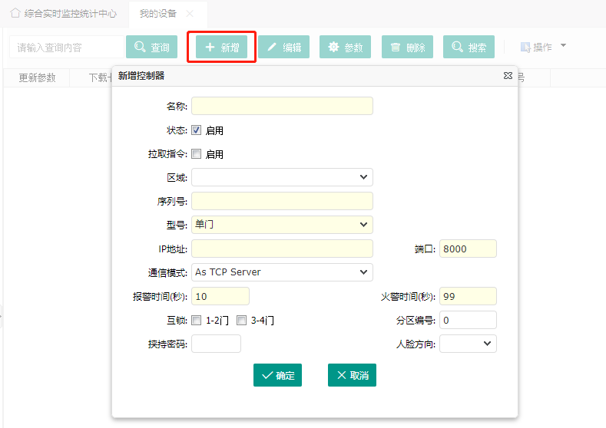This screenshot has width=606, height=428.
Task: Click the gear icon on 参数 button
Action: (x=333, y=47)
